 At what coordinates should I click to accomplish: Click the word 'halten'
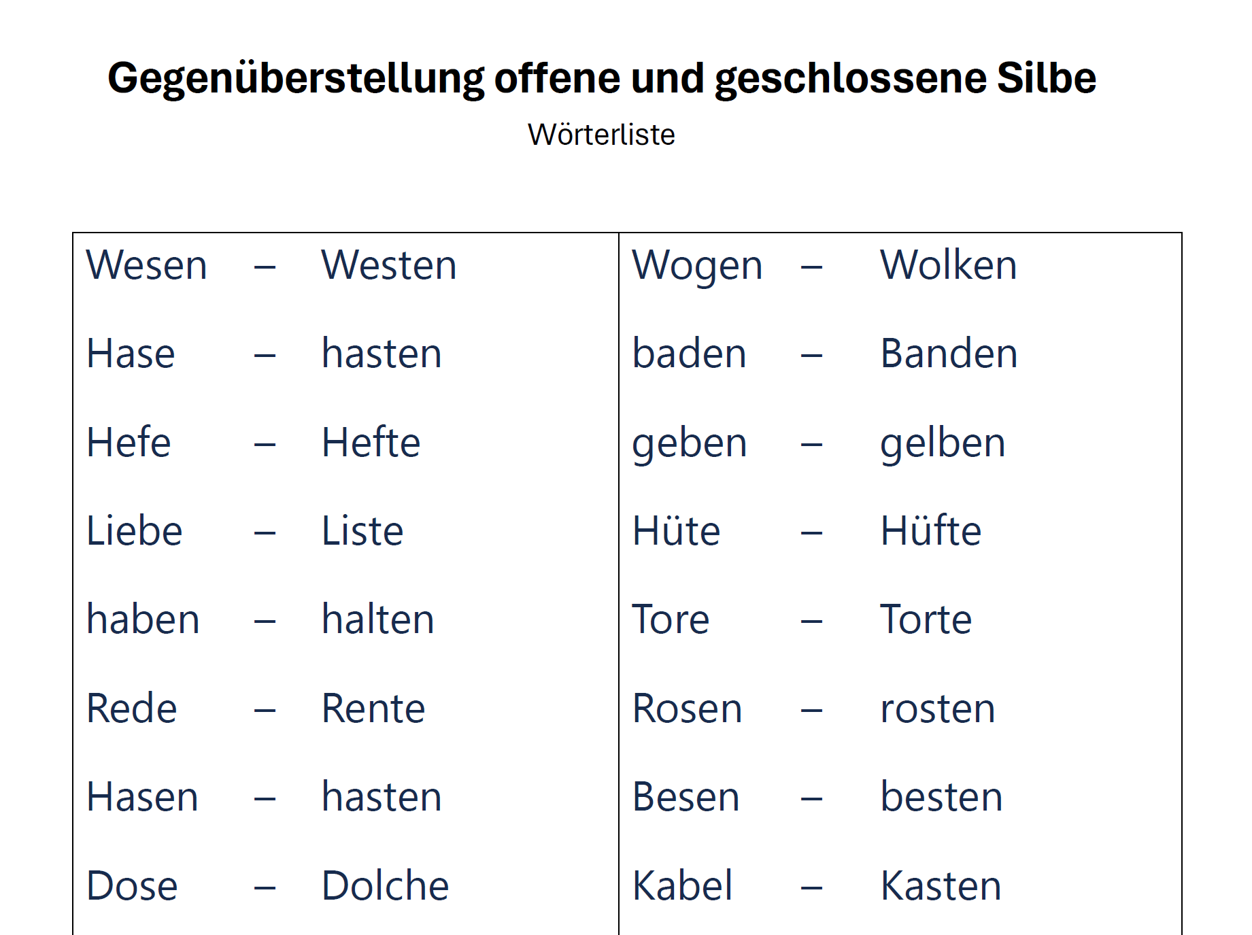point(378,619)
